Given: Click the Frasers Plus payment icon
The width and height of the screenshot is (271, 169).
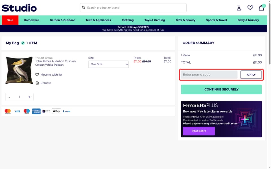Looking at the screenshot, I should tap(46, 111).
